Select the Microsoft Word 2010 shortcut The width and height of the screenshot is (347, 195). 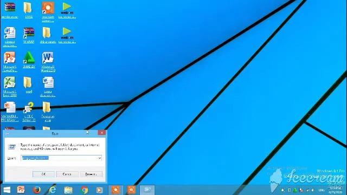[x=48, y=62]
